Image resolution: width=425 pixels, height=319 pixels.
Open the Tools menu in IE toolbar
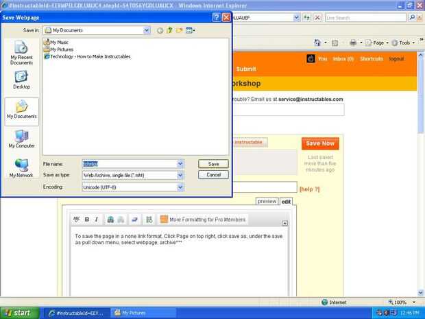[x=403, y=43]
